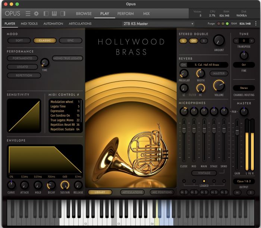Click the envelope Sustain knob

pos(65,185)
